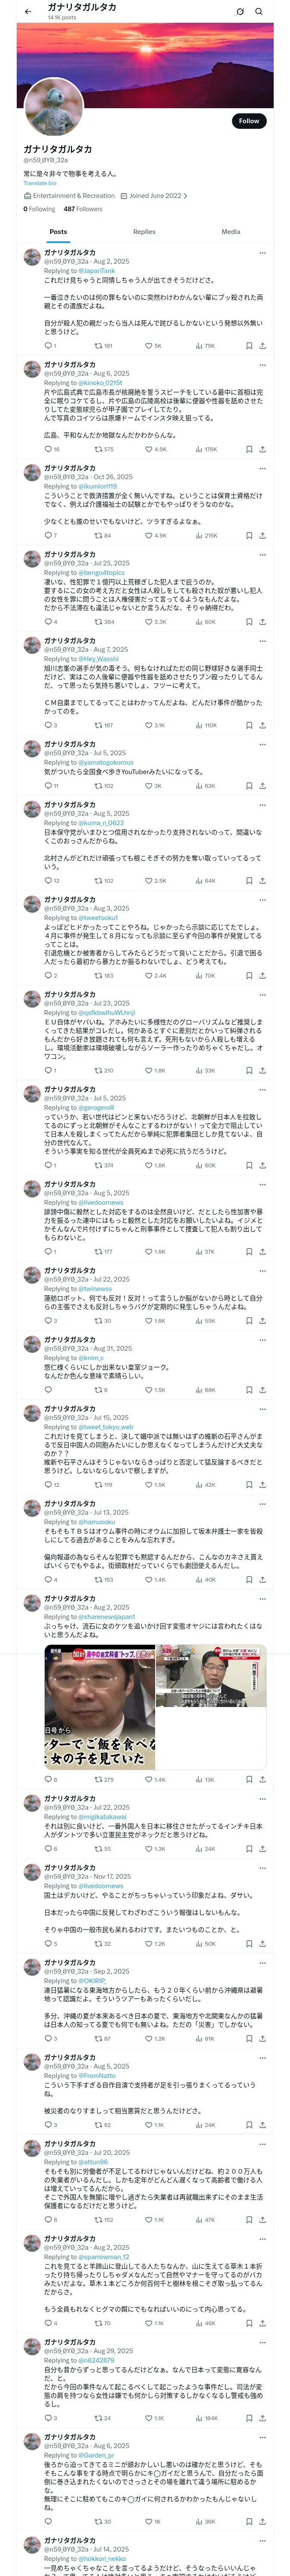The height and width of the screenshot is (2576, 290).
Task: Switch to the Replies tab
Action: (x=144, y=232)
